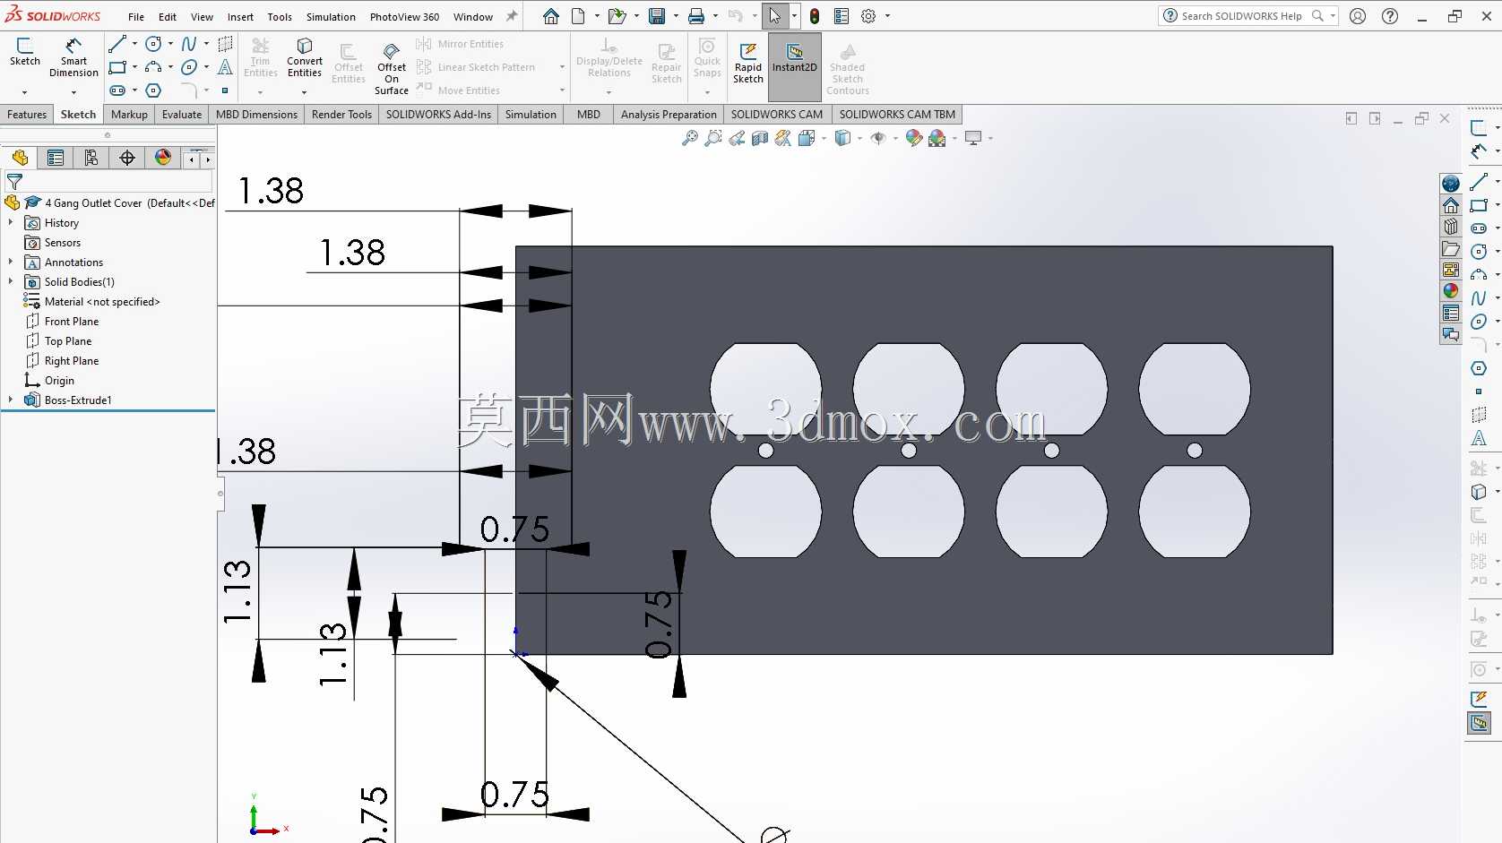
Task: Open the File menu
Action: (x=136, y=17)
